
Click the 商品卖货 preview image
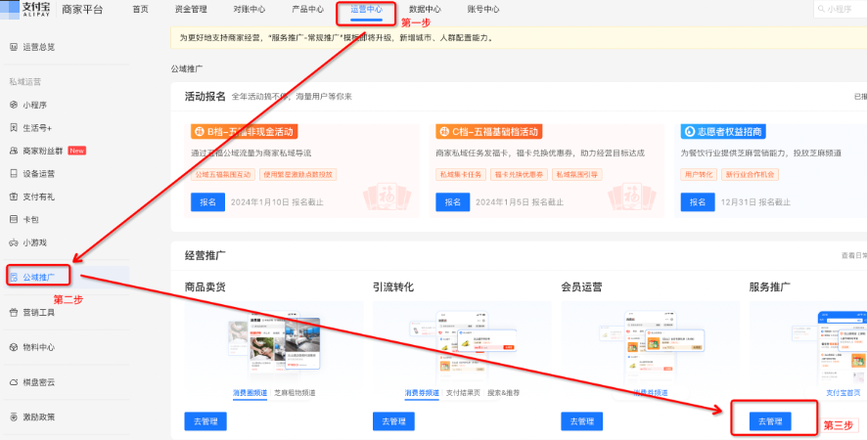(x=274, y=343)
